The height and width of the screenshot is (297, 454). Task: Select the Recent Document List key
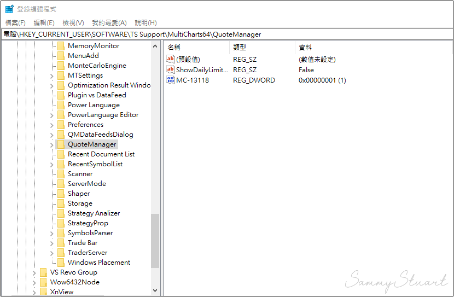click(x=101, y=154)
